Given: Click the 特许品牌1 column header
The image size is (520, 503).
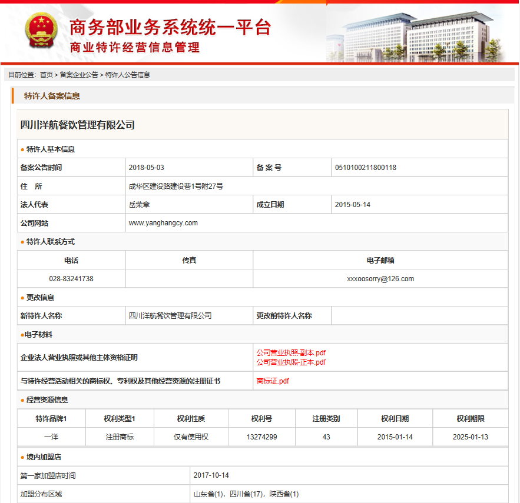Looking at the screenshot, I should [x=51, y=418].
